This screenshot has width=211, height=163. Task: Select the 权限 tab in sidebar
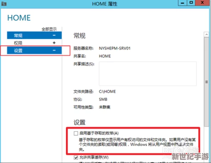34,43
